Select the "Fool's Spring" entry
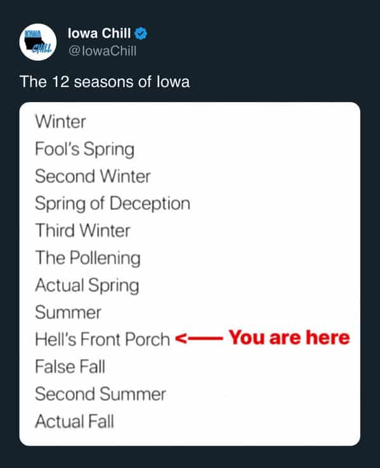Viewport: 380px width, 468px height. coord(85,149)
